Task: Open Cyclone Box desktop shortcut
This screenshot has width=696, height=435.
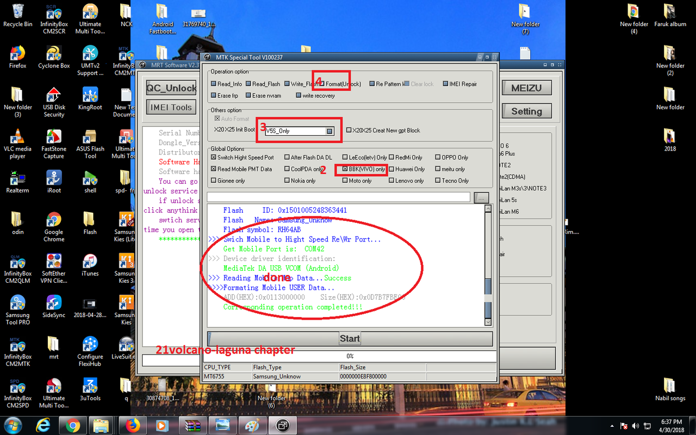Action: (x=54, y=57)
